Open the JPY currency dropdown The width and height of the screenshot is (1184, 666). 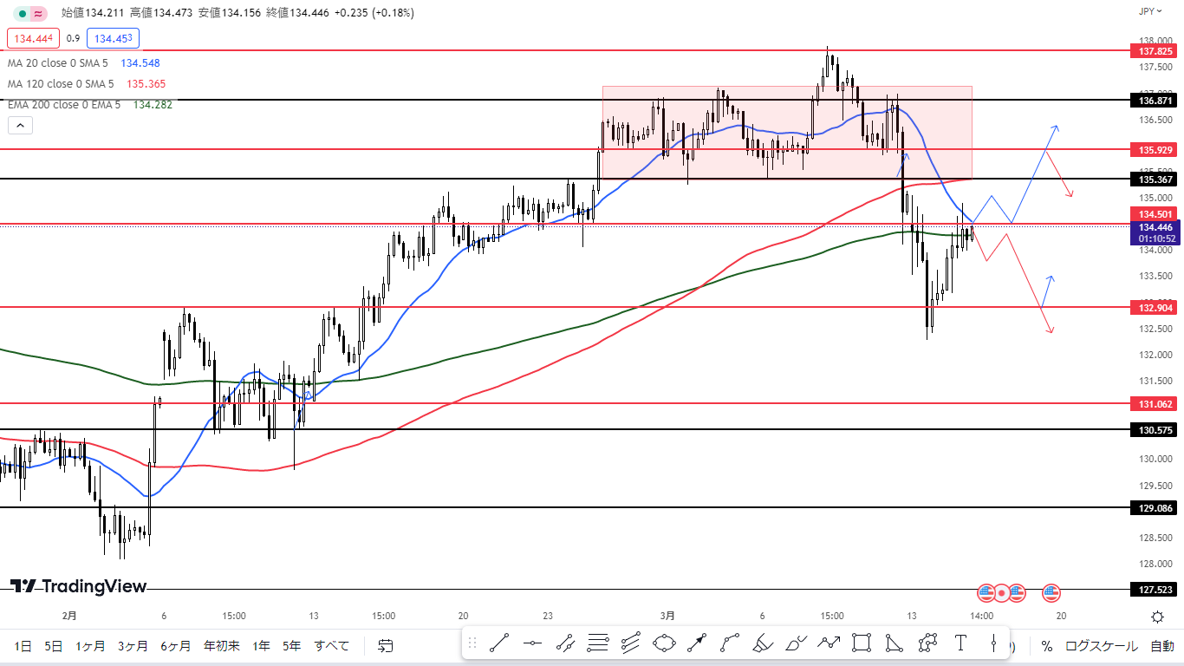[1151, 12]
